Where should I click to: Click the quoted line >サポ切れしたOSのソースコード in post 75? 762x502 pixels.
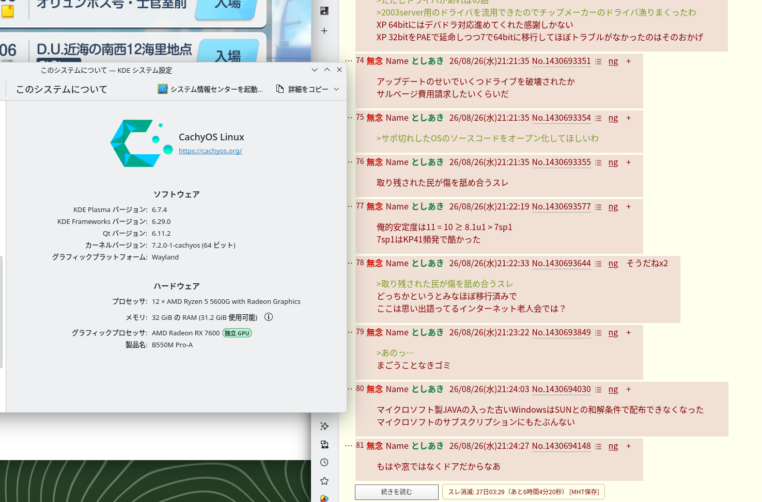pos(488,138)
